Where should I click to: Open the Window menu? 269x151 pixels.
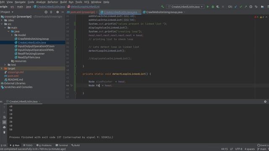point(96,2)
